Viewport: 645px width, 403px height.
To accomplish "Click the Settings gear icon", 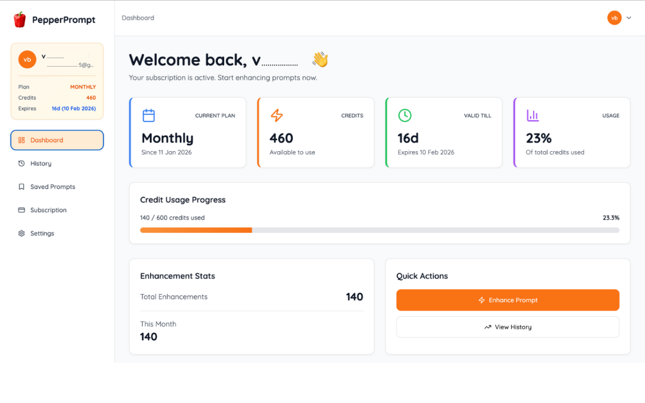I will [21, 233].
